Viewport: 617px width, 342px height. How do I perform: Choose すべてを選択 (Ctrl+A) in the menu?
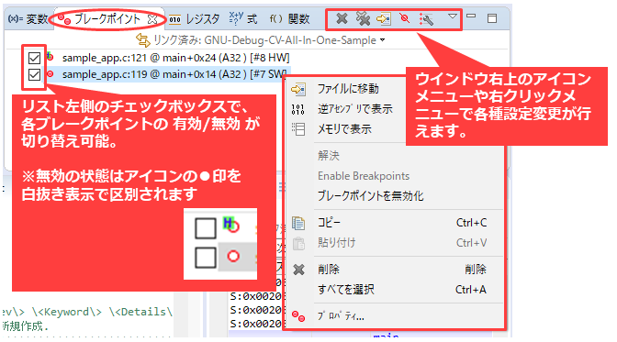pyautogui.click(x=396, y=290)
